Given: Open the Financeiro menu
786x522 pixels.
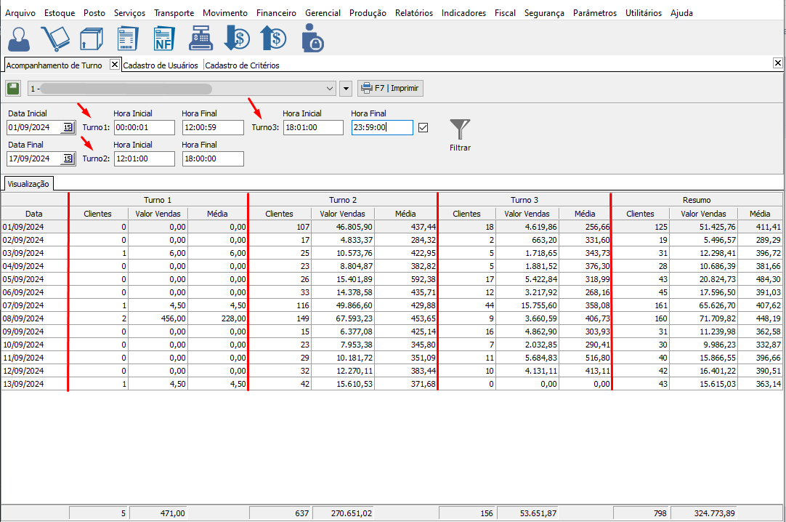Looking at the screenshot, I should [276, 13].
